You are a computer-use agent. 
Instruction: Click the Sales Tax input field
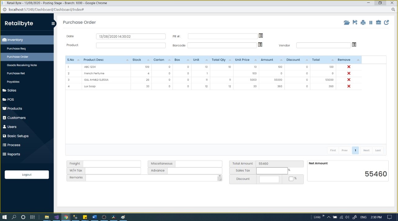pos(272,171)
